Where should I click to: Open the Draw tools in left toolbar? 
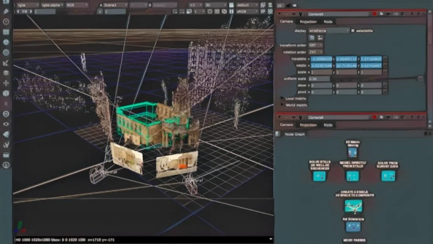(6, 11)
